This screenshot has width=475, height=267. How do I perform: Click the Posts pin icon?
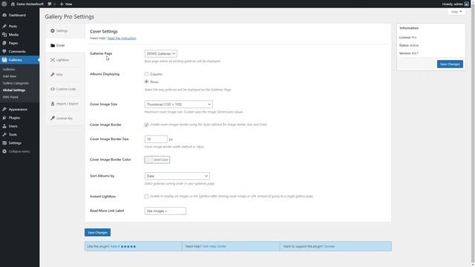[4, 27]
